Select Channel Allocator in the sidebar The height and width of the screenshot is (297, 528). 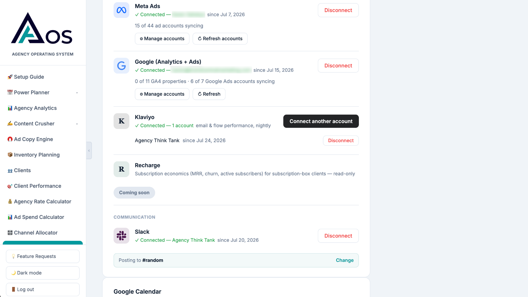pos(43,233)
